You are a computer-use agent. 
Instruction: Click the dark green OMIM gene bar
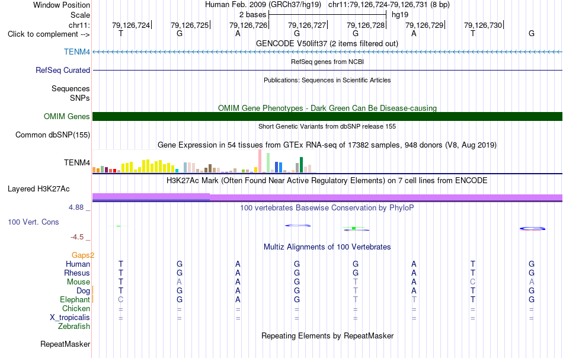pos(327,116)
